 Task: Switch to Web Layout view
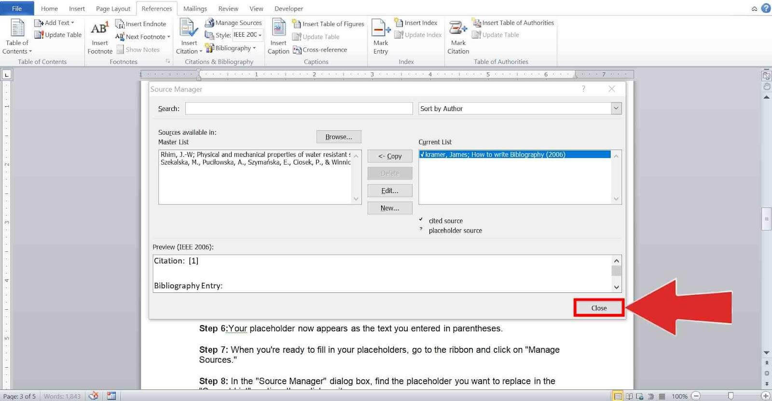[x=640, y=396]
